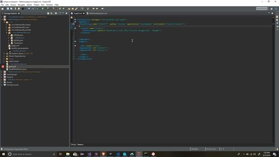Screen dimensions: 279x157
Task: Open the Package Explorer view menu arrow
Action: point(60,14)
